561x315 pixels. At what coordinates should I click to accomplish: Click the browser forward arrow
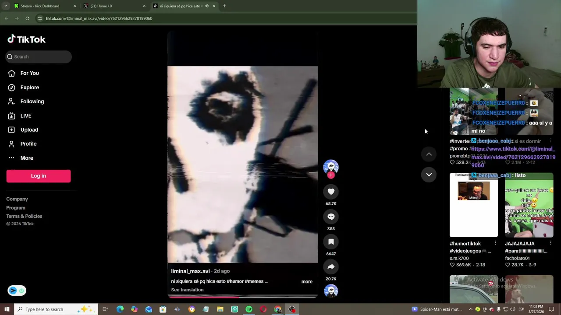pos(17,18)
